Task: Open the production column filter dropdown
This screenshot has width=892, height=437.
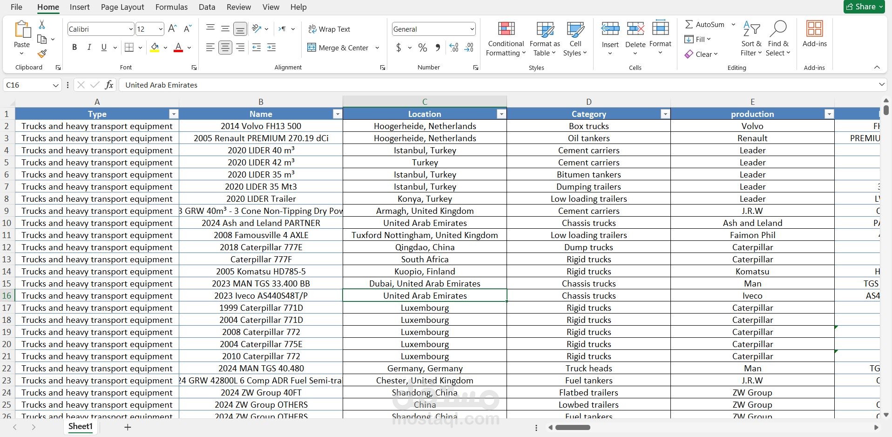Action: pos(829,114)
